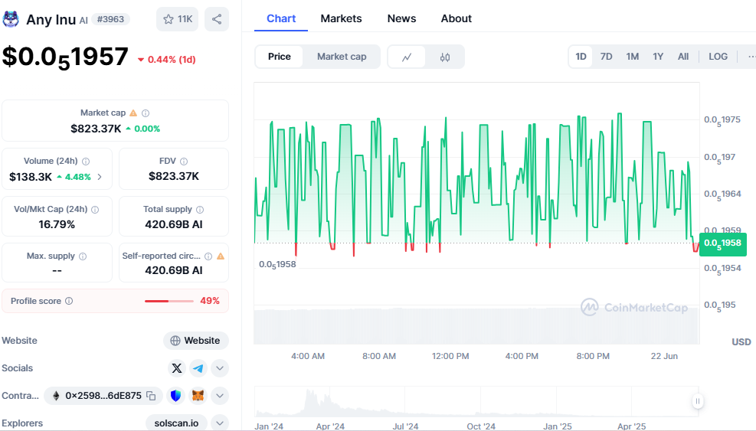The height and width of the screenshot is (431, 756).
Task: Expand the Contracts dropdown chevron
Action: click(x=219, y=396)
